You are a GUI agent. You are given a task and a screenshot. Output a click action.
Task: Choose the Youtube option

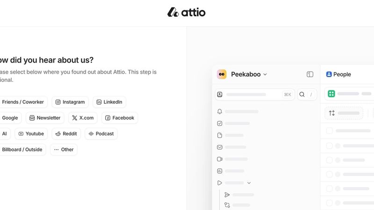coord(31,134)
